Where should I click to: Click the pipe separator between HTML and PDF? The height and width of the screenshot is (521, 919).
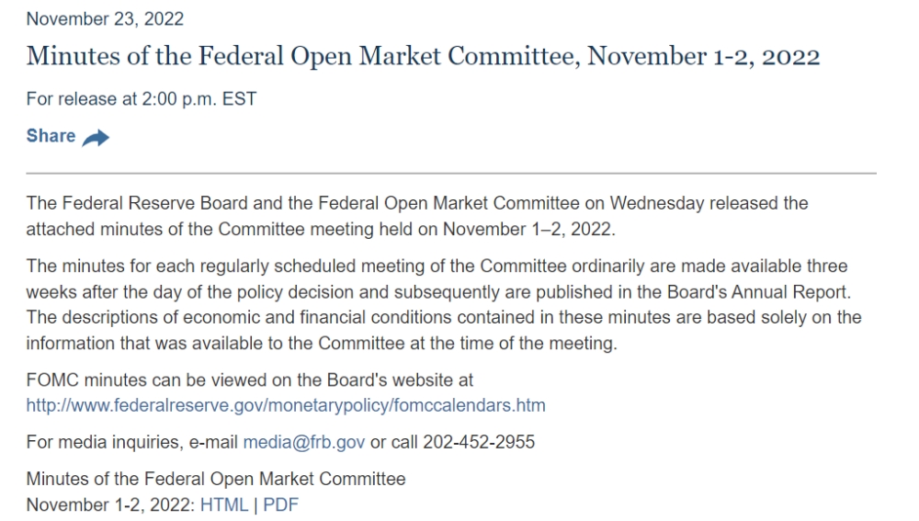tap(255, 505)
